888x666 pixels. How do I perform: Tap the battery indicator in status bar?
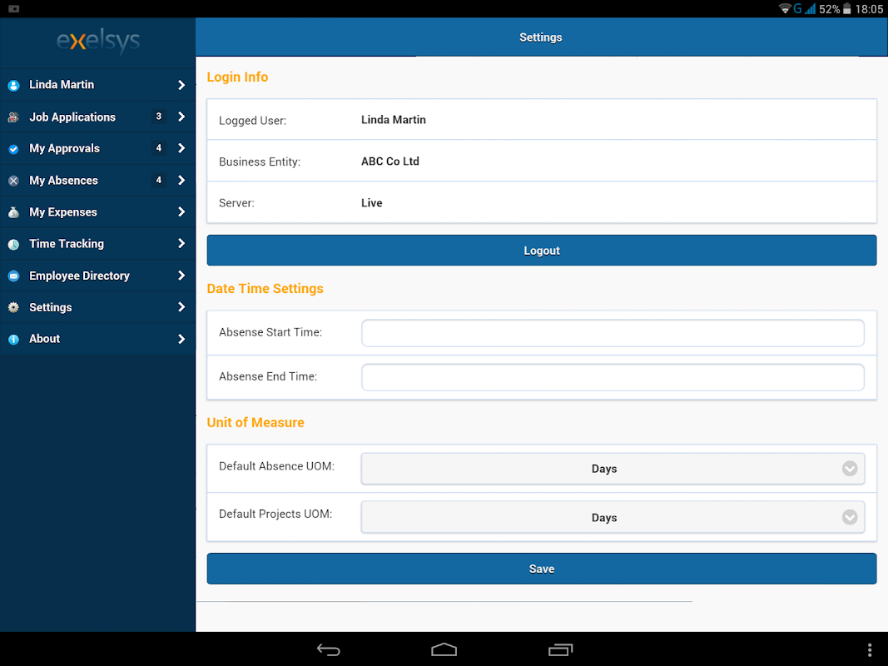tap(846, 8)
